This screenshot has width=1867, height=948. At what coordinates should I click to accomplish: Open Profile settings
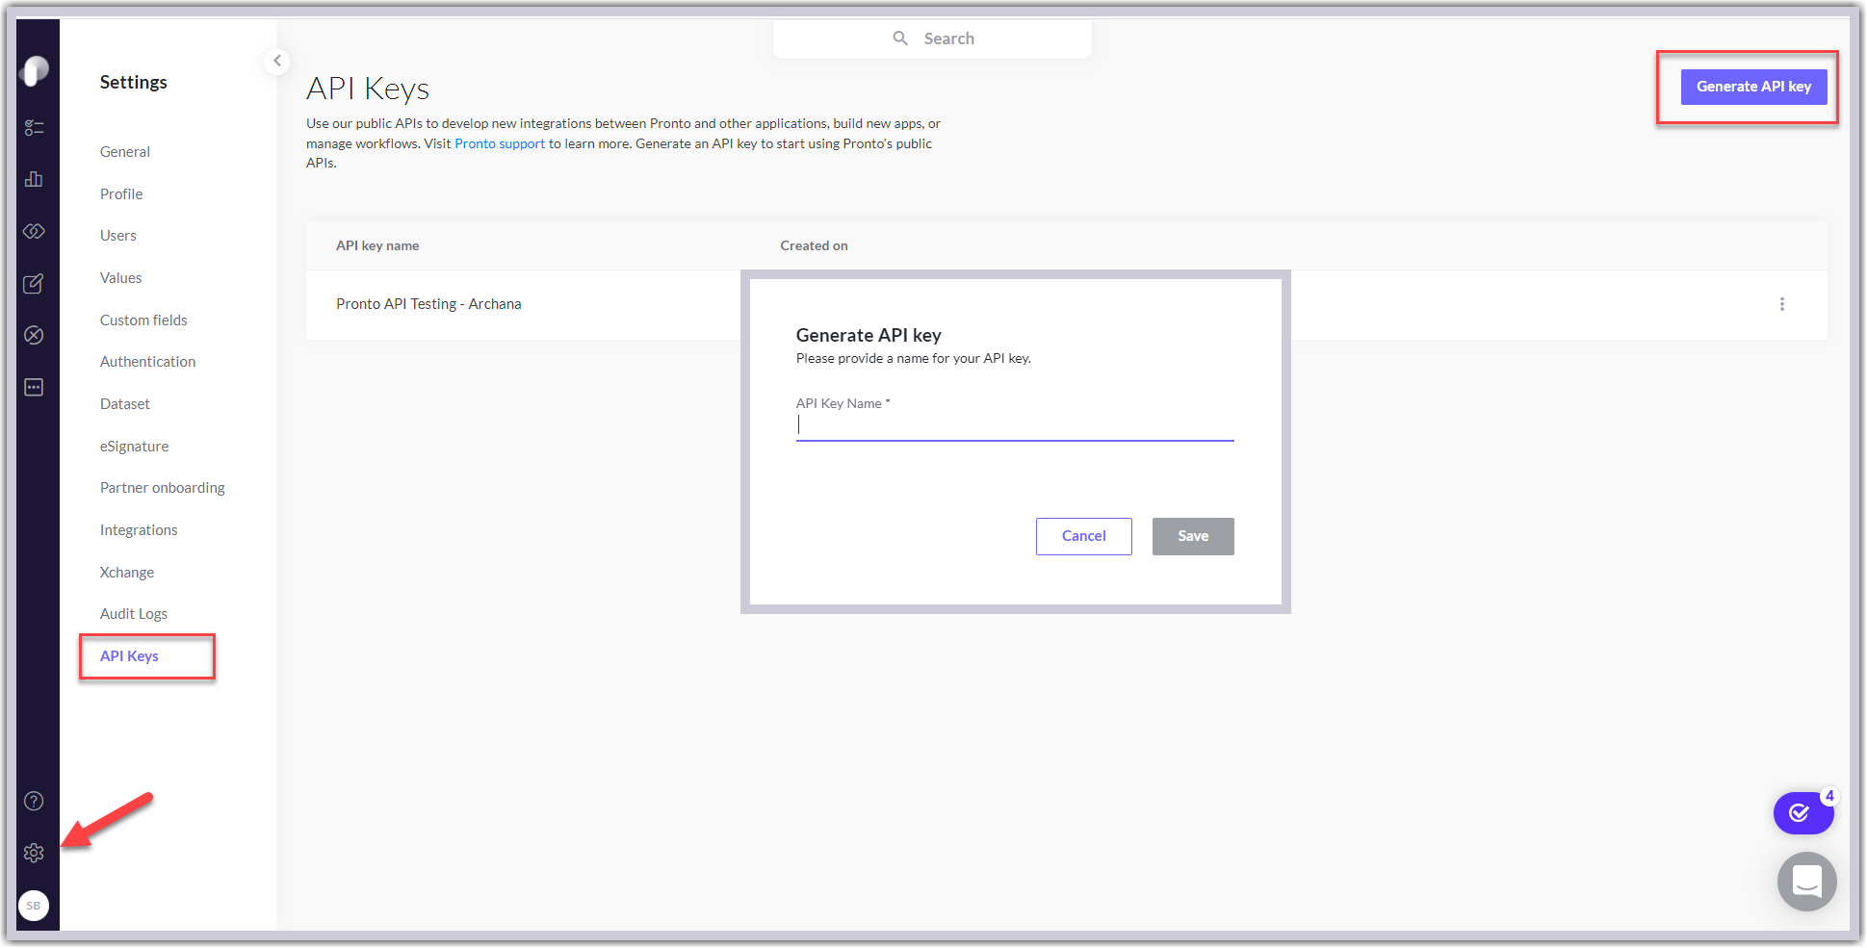point(121,194)
